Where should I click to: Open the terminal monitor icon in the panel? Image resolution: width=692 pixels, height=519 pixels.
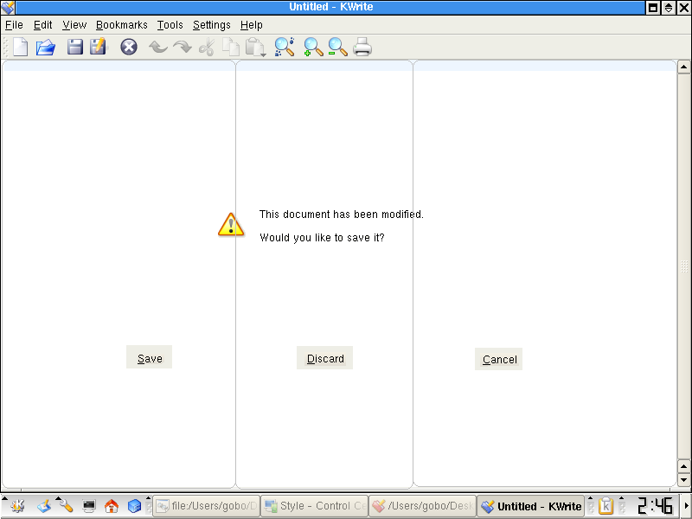89,506
